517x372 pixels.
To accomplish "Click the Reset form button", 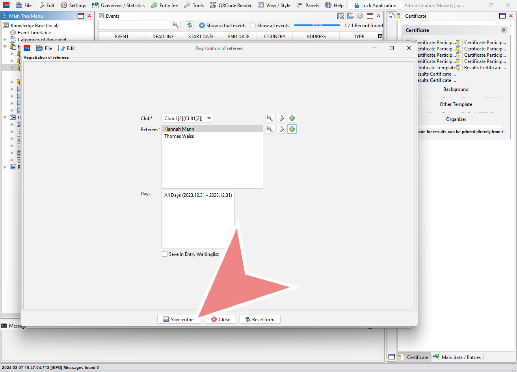I will click(260, 319).
